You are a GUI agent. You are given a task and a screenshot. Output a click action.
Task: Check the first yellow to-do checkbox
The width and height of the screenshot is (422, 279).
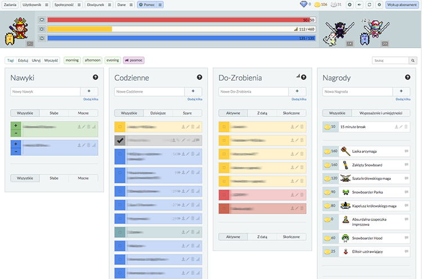point(224,127)
